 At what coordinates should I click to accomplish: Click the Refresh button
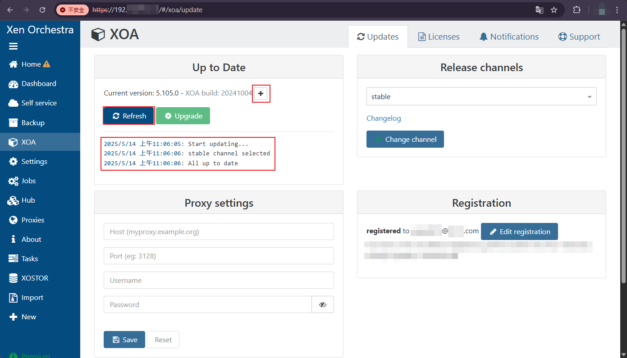[129, 116]
